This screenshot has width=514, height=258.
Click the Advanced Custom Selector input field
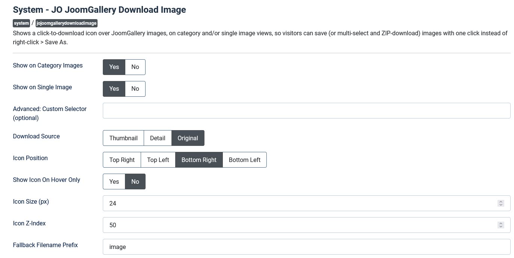coord(307,111)
